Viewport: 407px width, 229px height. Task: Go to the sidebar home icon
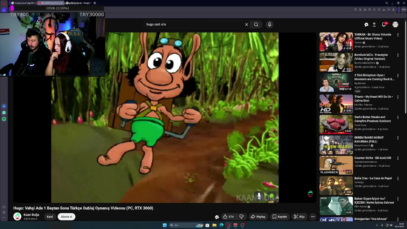(x=4, y=10)
